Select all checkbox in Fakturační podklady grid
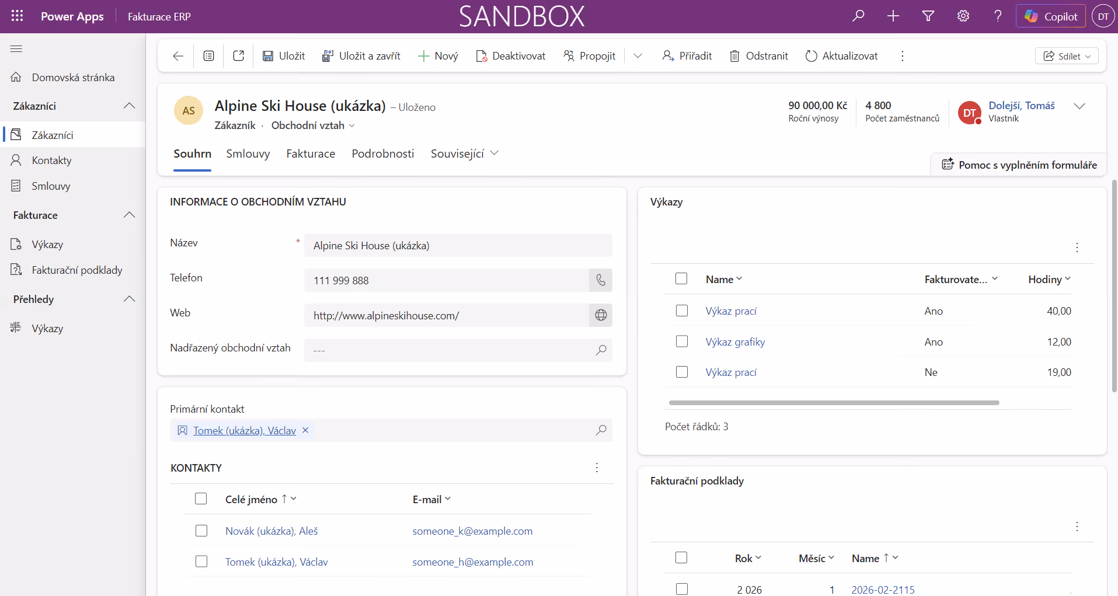 (x=681, y=557)
